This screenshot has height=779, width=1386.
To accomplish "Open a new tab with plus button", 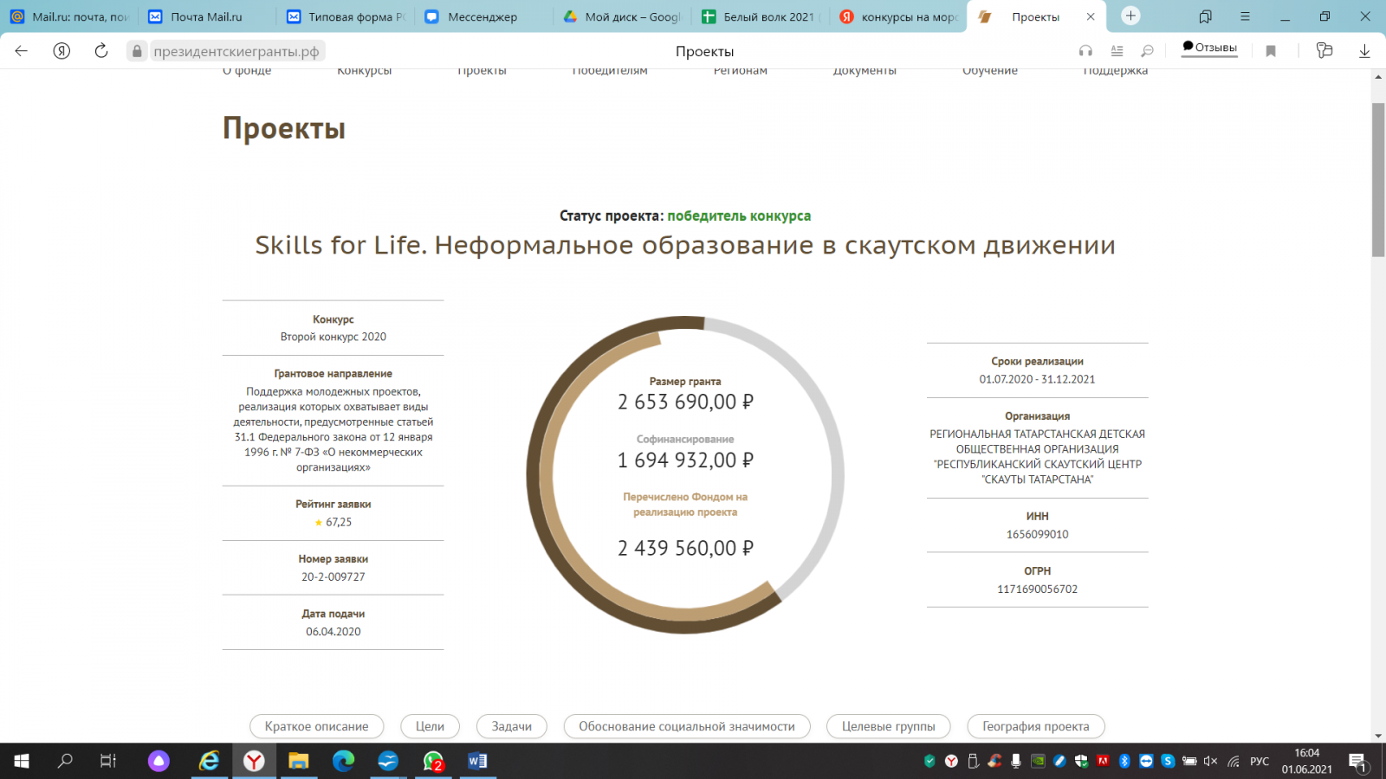I will click(x=1130, y=16).
